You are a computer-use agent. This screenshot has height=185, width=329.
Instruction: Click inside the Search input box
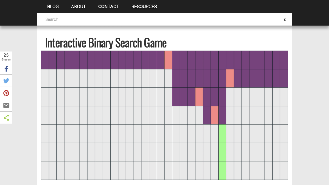pyautogui.click(x=110, y=19)
